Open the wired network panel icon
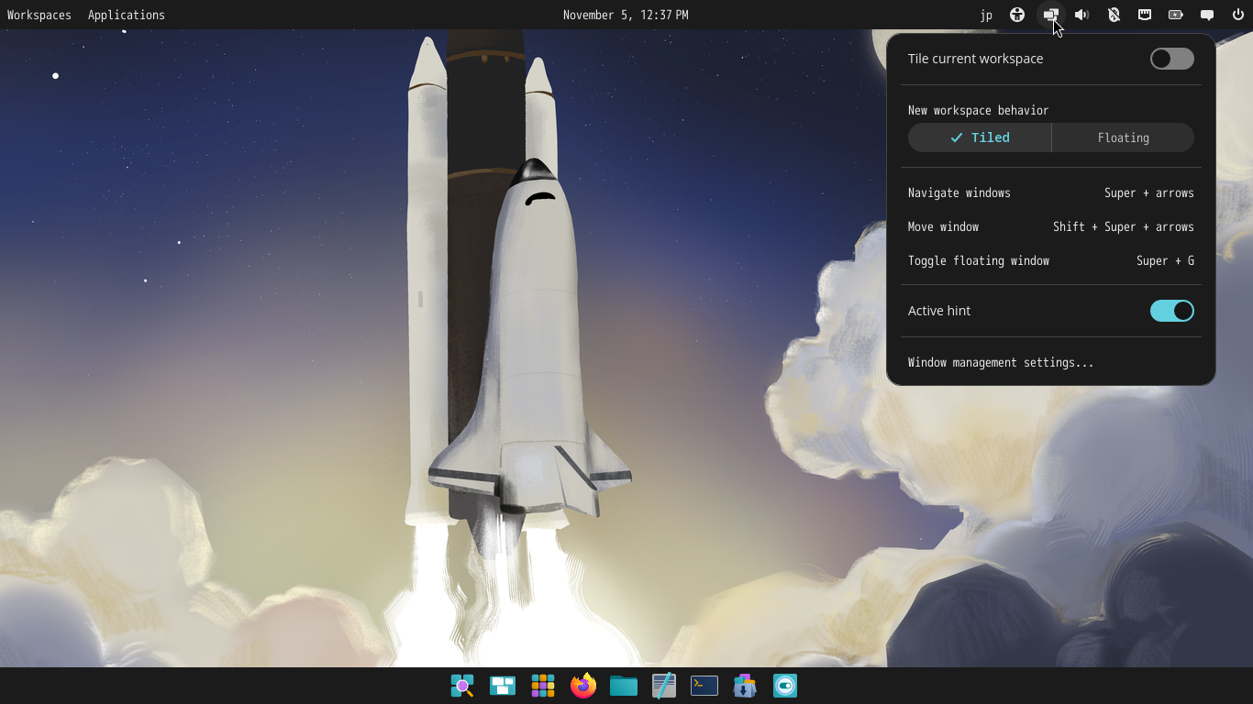The image size is (1253, 704). click(1145, 15)
